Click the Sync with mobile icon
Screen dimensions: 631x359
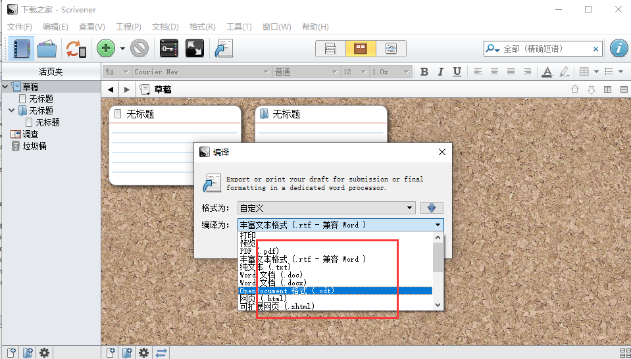point(76,49)
